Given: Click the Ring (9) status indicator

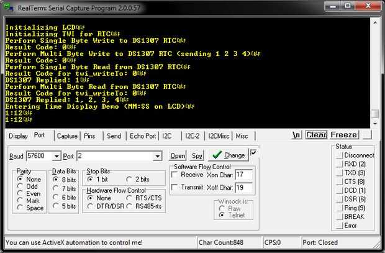Looking at the screenshot, I should click(340, 208).
